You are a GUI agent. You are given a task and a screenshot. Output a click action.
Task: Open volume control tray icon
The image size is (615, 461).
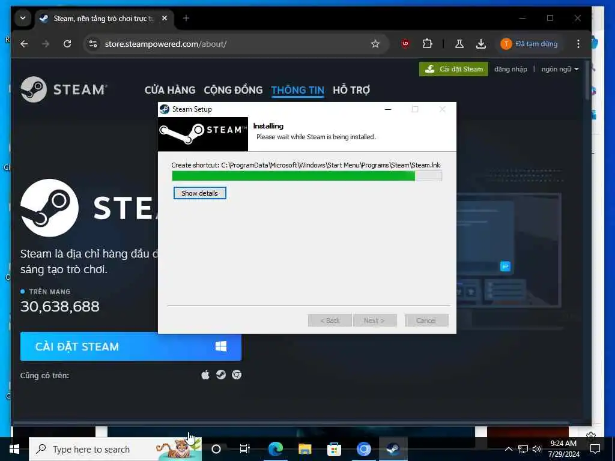[537, 449]
